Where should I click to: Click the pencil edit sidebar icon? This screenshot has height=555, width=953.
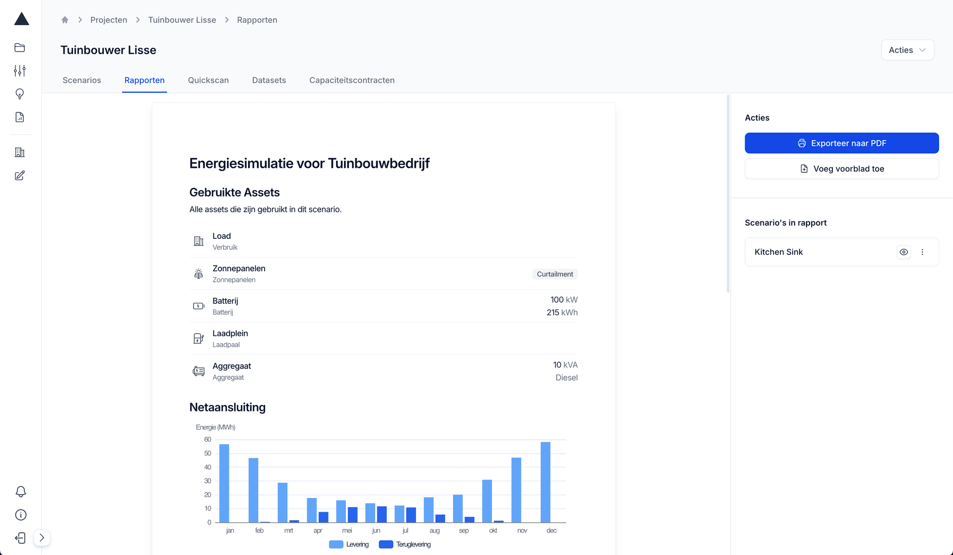point(20,176)
